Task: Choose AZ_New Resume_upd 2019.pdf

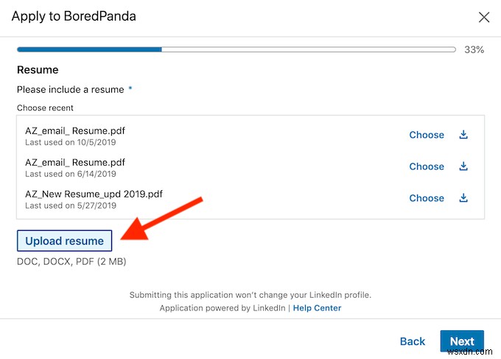Action: pyautogui.click(x=427, y=198)
